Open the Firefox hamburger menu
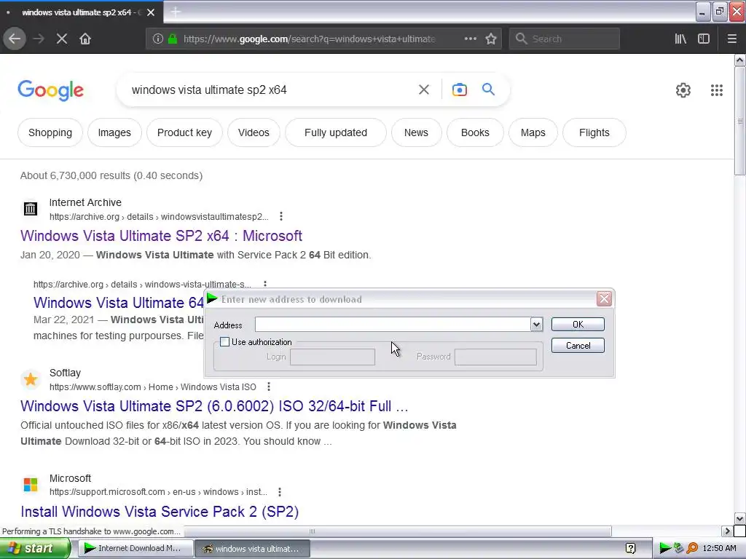The image size is (746, 559). (731, 39)
